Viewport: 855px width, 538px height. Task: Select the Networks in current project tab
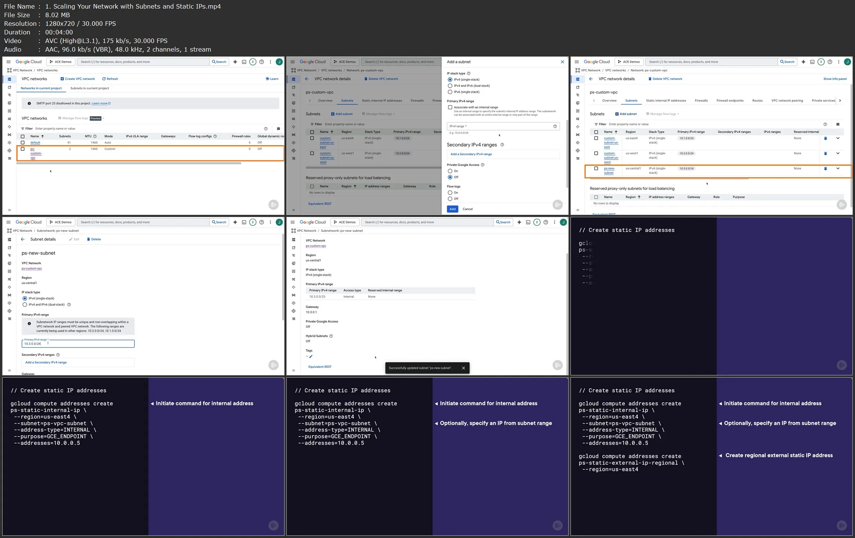click(x=41, y=88)
